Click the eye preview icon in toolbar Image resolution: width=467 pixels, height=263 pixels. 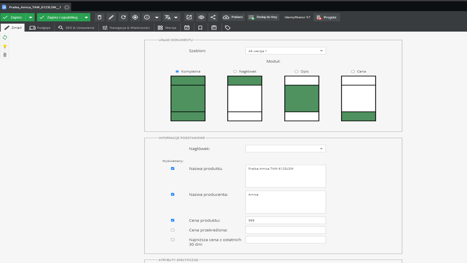(201, 17)
